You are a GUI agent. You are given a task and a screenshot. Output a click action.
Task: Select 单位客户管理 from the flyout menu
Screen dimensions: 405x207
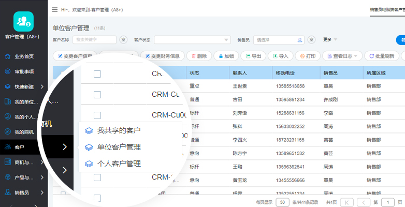click(119, 147)
